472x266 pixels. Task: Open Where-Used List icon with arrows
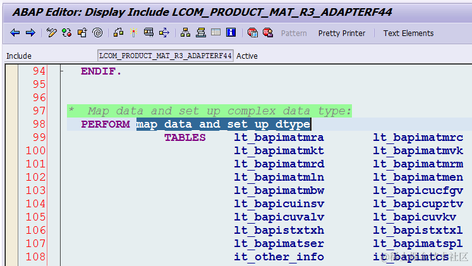(164, 32)
